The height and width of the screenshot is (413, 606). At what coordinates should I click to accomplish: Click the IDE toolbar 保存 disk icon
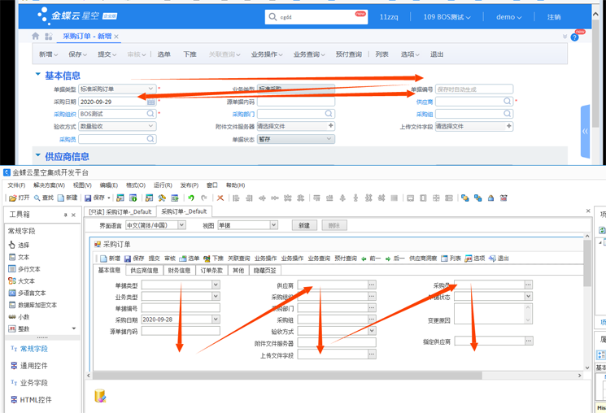tap(88, 198)
